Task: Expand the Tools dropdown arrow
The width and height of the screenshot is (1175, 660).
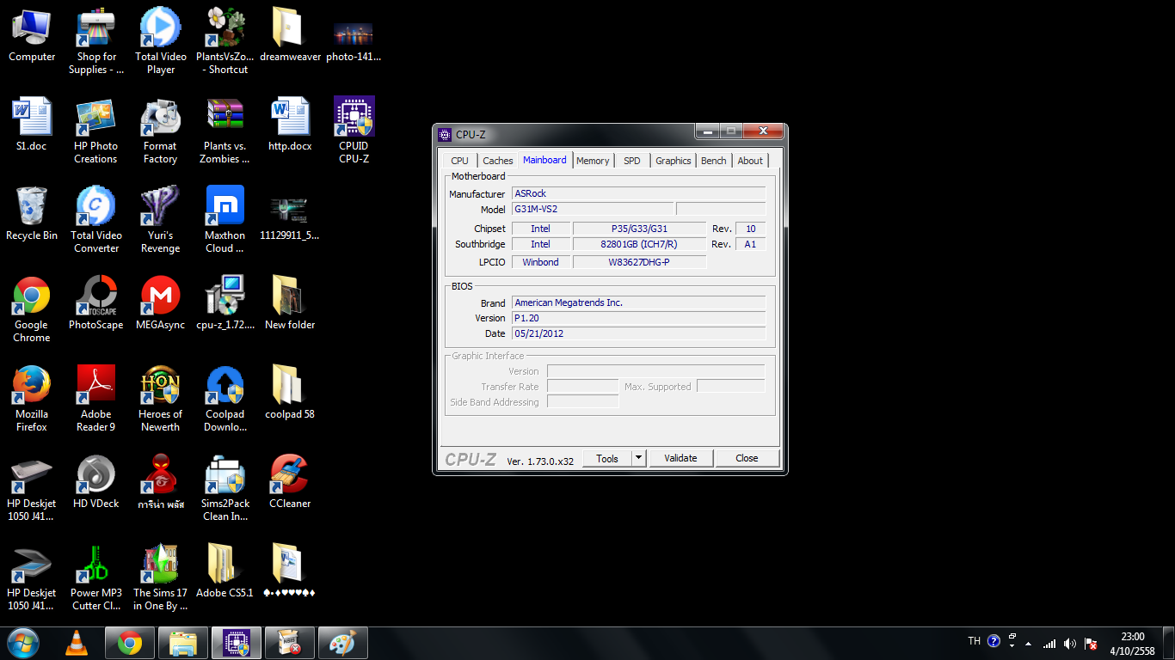Action: [x=639, y=459]
